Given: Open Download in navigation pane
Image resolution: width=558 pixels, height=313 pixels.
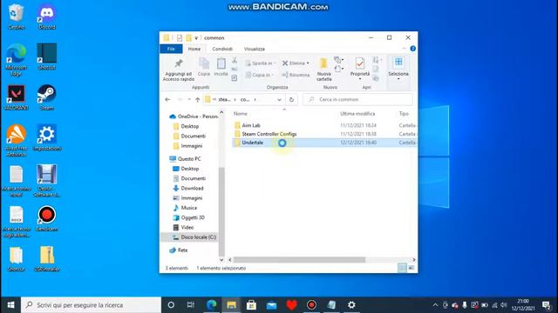Looking at the screenshot, I should tap(188, 188).
